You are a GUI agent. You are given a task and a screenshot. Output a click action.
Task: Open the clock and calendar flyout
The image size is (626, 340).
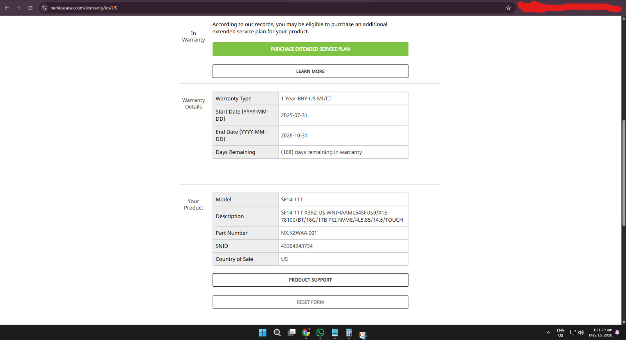coord(601,333)
